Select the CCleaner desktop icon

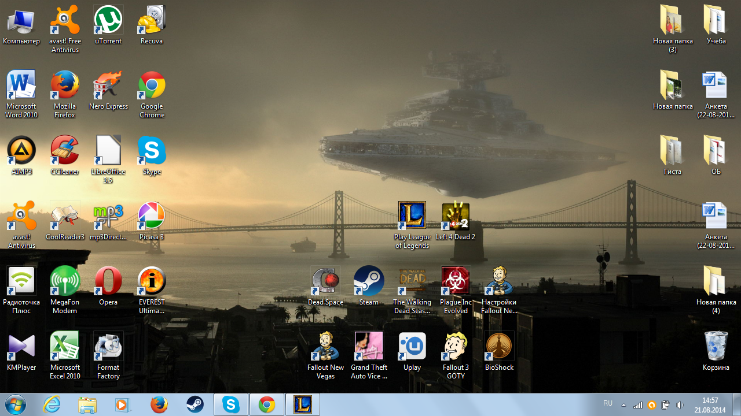click(x=65, y=151)
